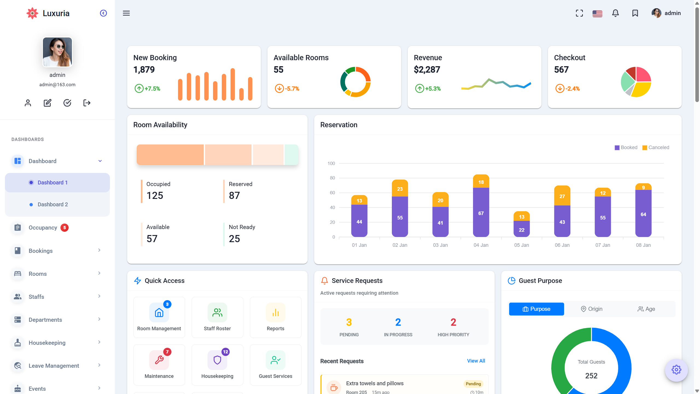The width and height of the screenshot is (700, 394).
Task: Click the logout arrow icon in sidebar
Action: (x=87, y=103)
